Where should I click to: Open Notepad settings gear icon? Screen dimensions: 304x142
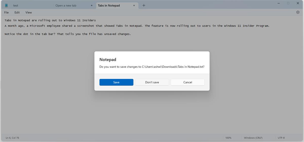(298, 12)
